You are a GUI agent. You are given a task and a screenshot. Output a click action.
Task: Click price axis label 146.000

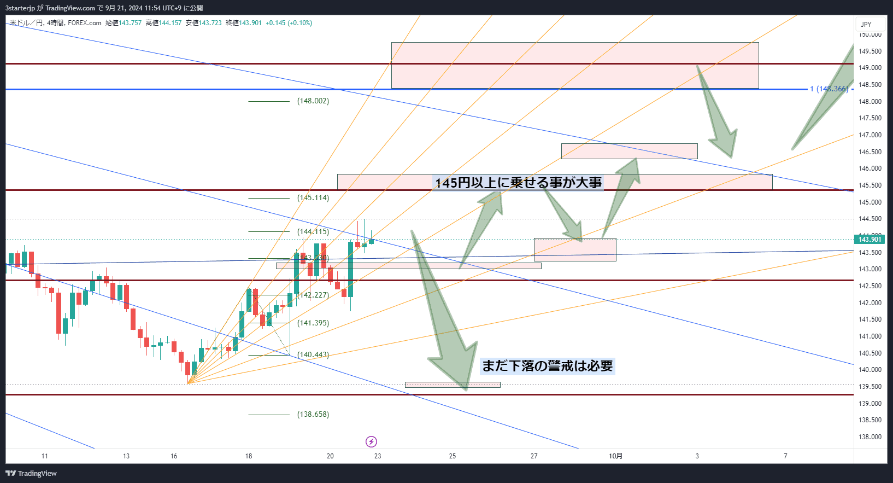tap(870, 168)
